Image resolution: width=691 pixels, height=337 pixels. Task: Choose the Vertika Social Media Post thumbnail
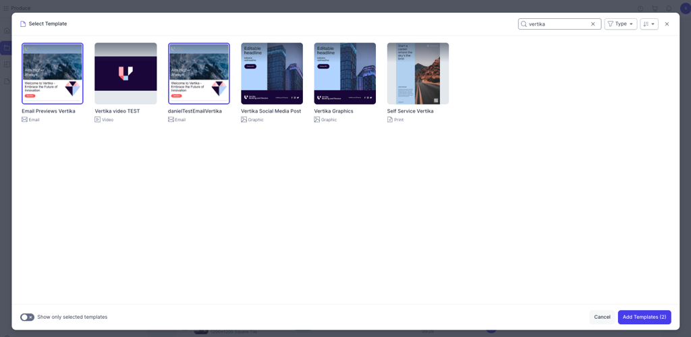pyautogui.click(x=272, y=73)
